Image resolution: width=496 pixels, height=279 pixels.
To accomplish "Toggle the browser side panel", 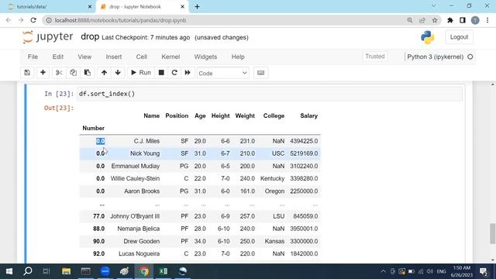I will click(x=463, y=20).
